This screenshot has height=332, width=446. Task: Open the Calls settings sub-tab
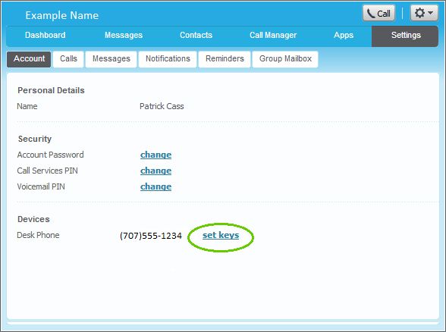[68, 59]
